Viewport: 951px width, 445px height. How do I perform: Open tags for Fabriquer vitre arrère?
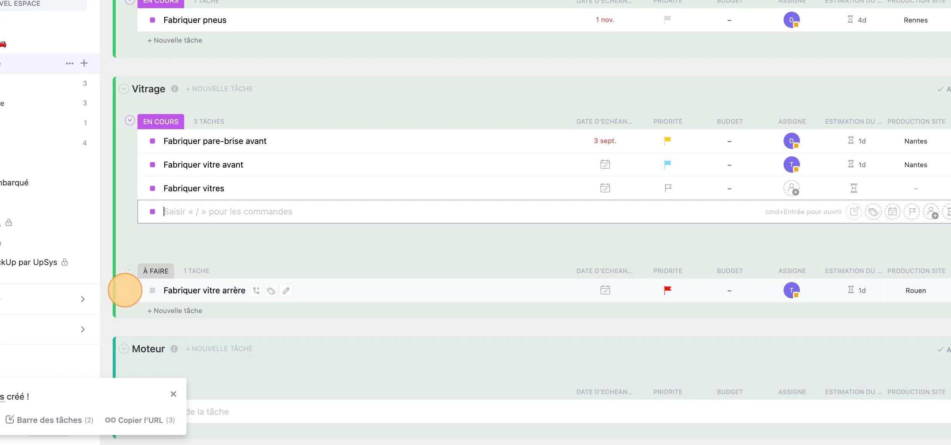click(271, 291)
